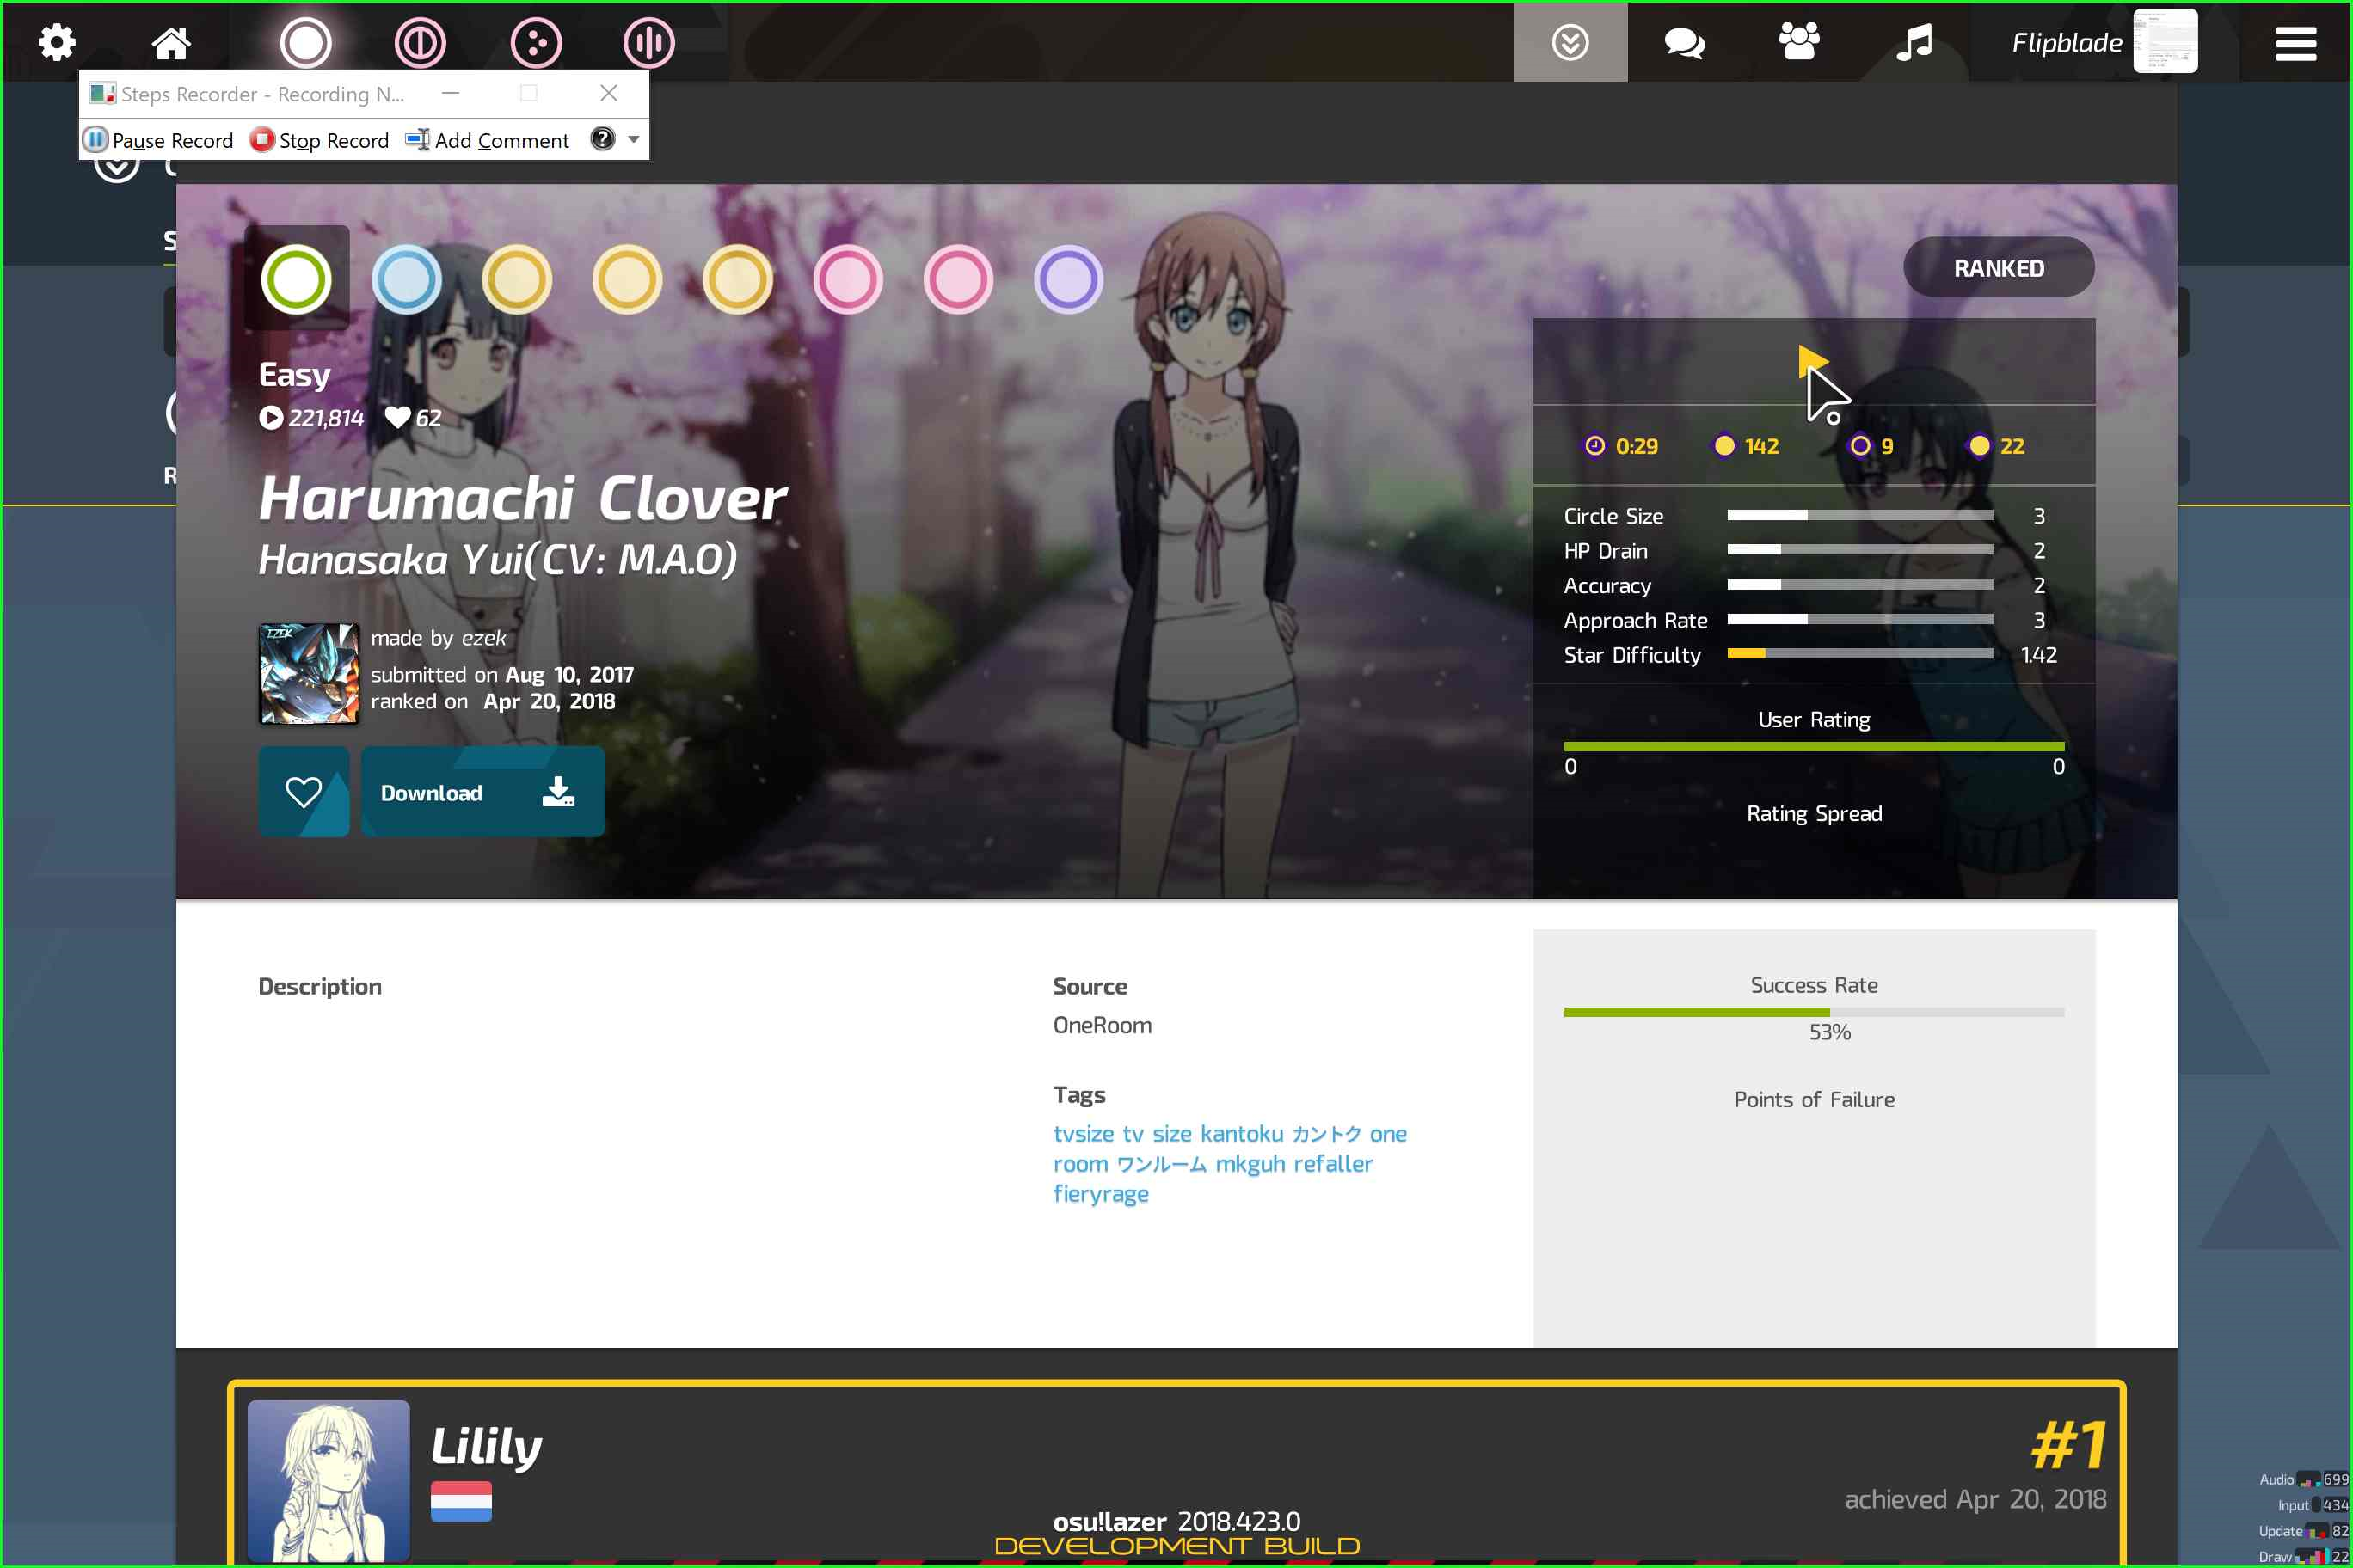Select the first yellow difficulty circle
Screen dimensions: 2353x1568
517,279
